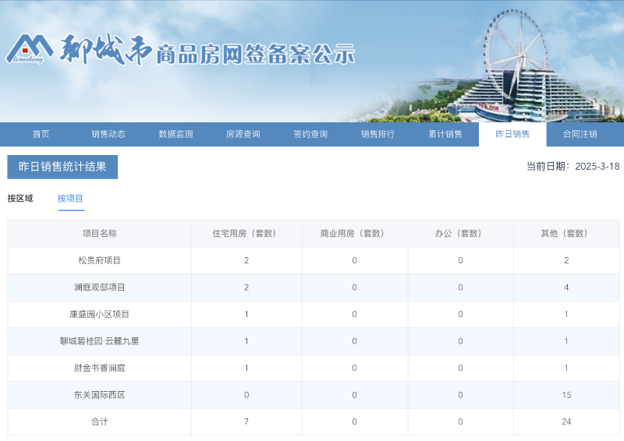The image size is (624, 441).
Task: Open the 销售排行 nav item
Action: click(x=378, y=135)
